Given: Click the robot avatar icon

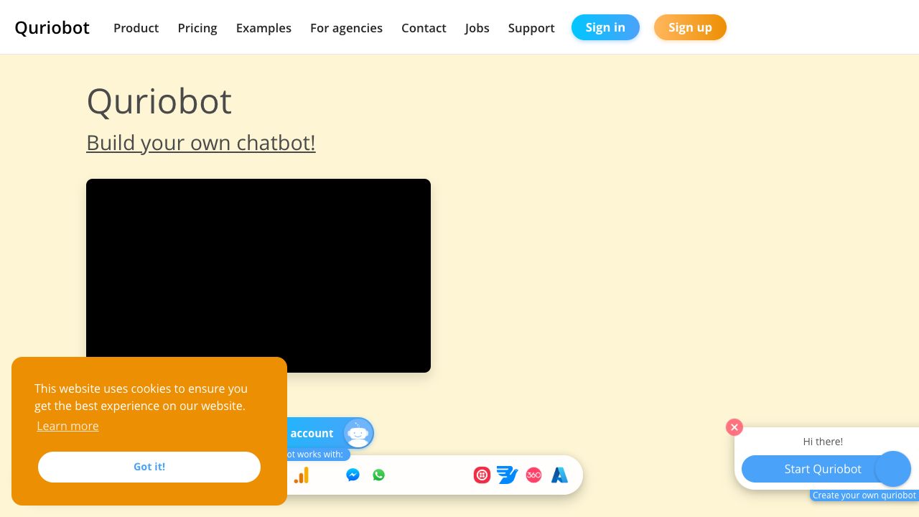Looking at the screenshot, I should coord(358,433).
